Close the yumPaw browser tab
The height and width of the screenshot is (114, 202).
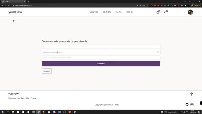[x=24, y=2]
